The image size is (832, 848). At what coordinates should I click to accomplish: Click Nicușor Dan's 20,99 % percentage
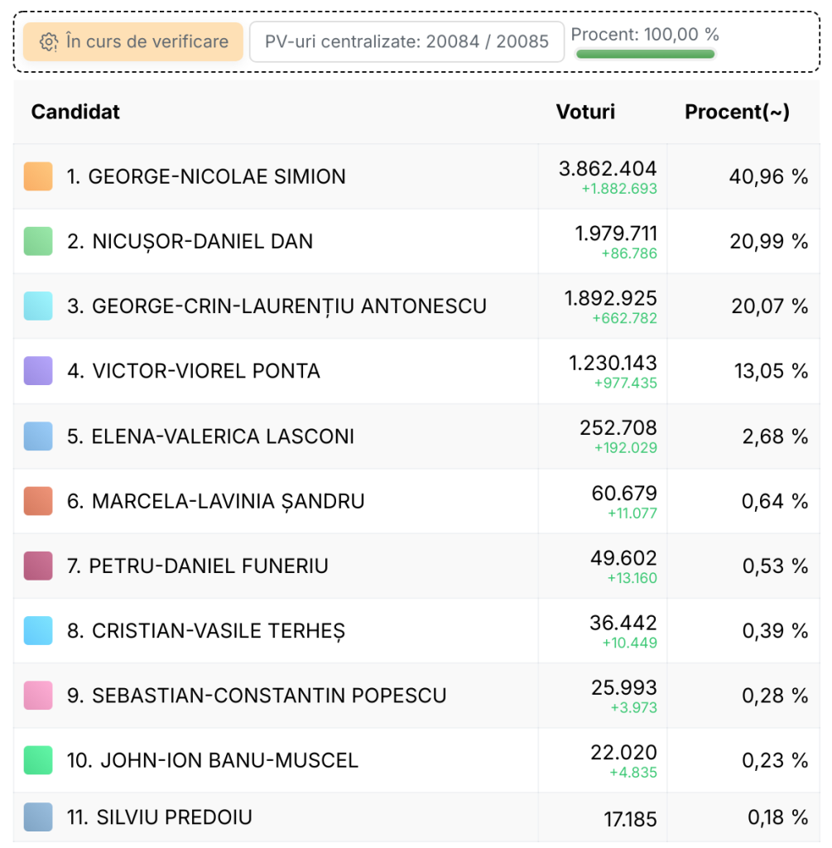pos(769,241)
